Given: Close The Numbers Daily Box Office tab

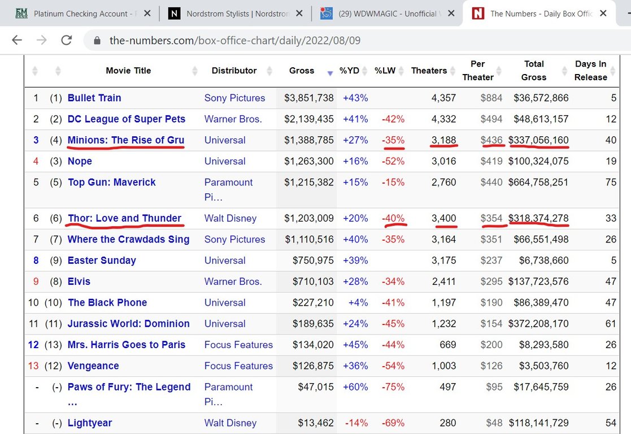Looking at the screenshot, I should [x=603, y=14].
